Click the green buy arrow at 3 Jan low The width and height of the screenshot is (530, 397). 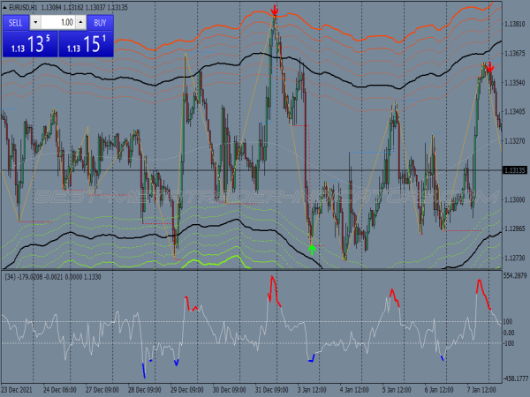point(312,250)
